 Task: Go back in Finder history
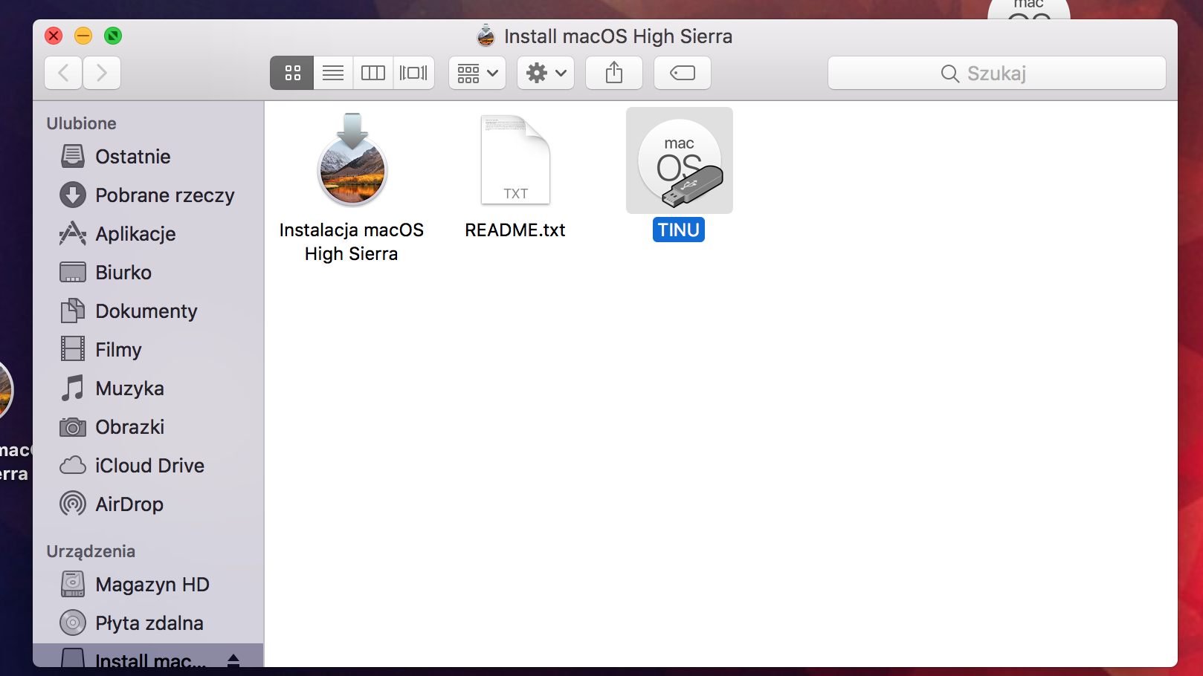pyautogui.click(x=63, y=73)
